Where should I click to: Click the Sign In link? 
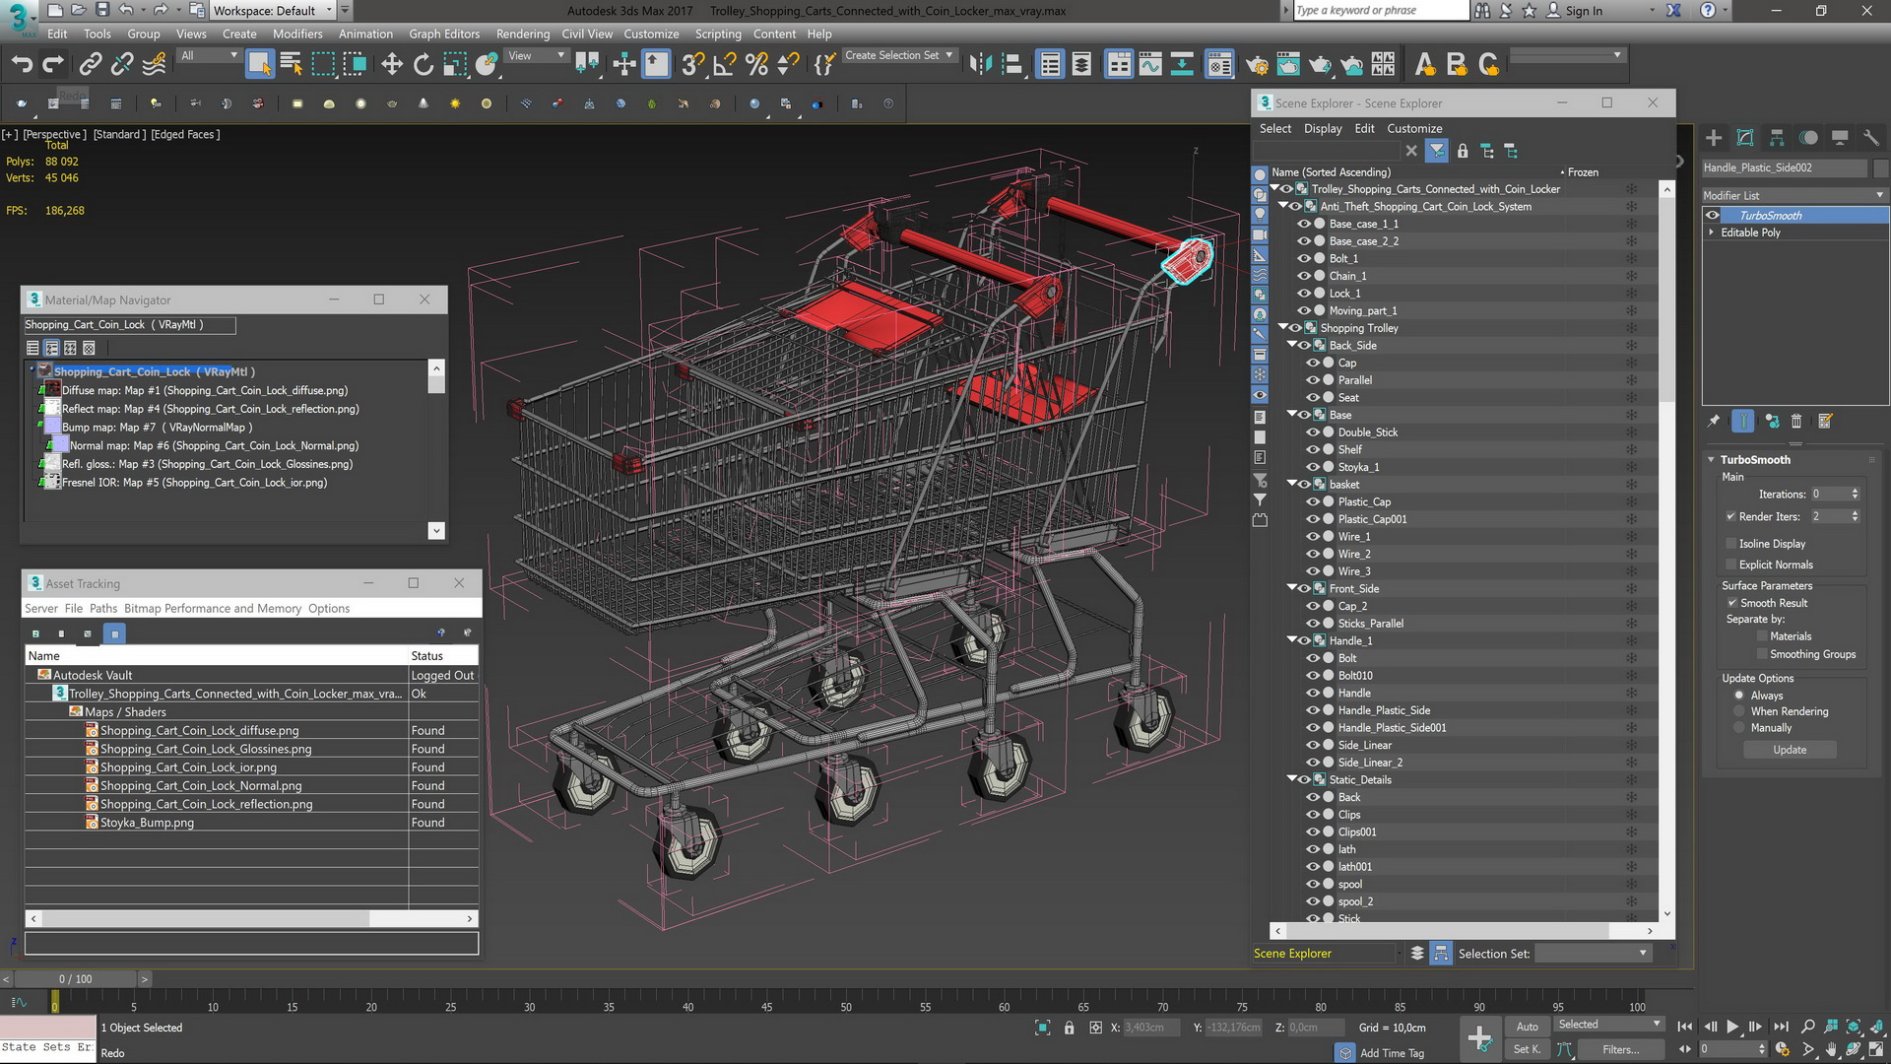tap(1584, 11)
